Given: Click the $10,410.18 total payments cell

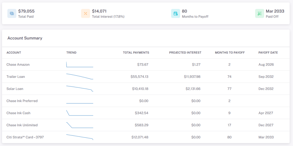Looking at the screenshot, I should pos(140,89).
